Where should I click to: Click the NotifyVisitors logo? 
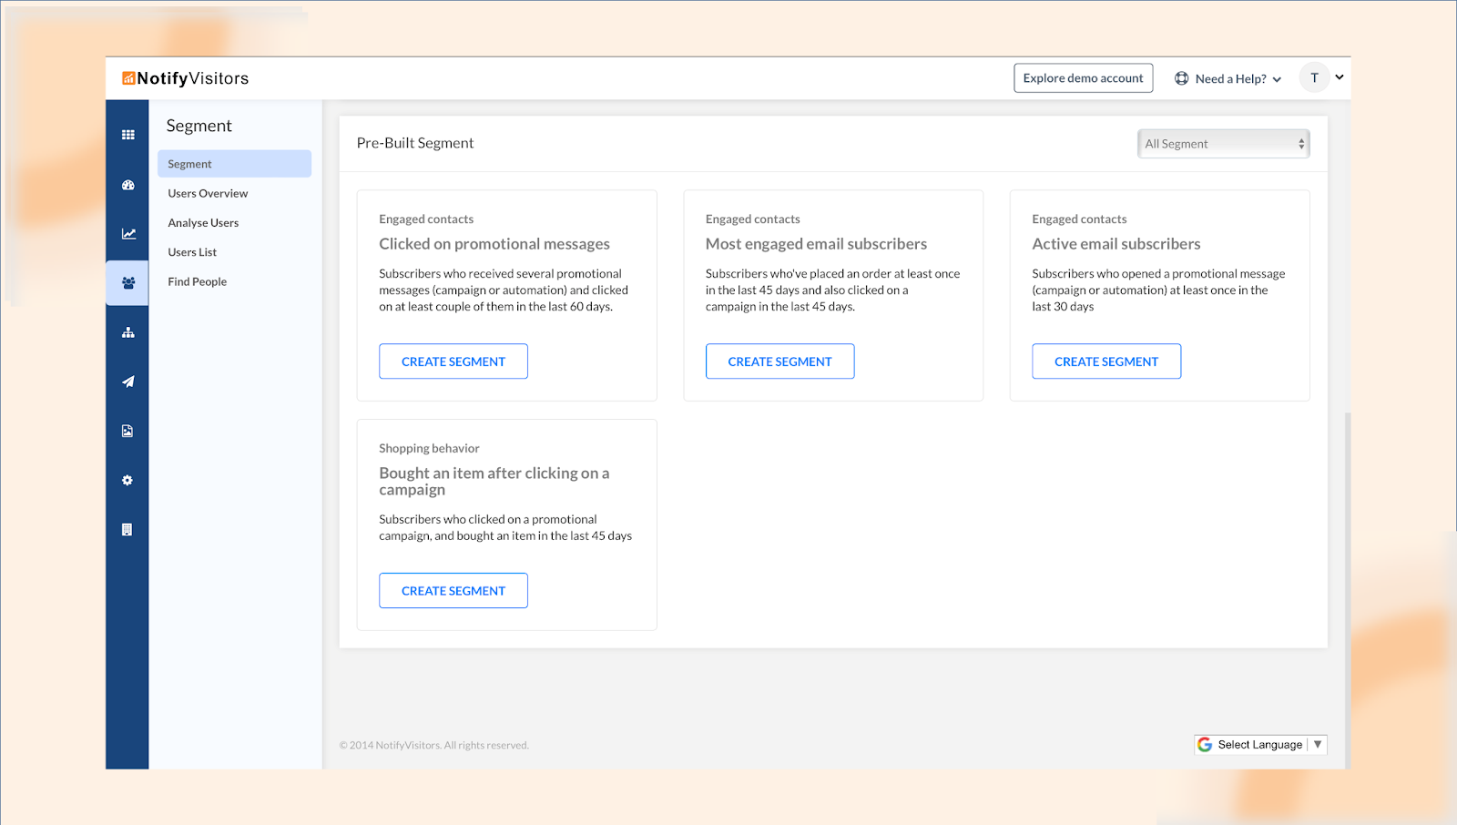pos(186,78)
